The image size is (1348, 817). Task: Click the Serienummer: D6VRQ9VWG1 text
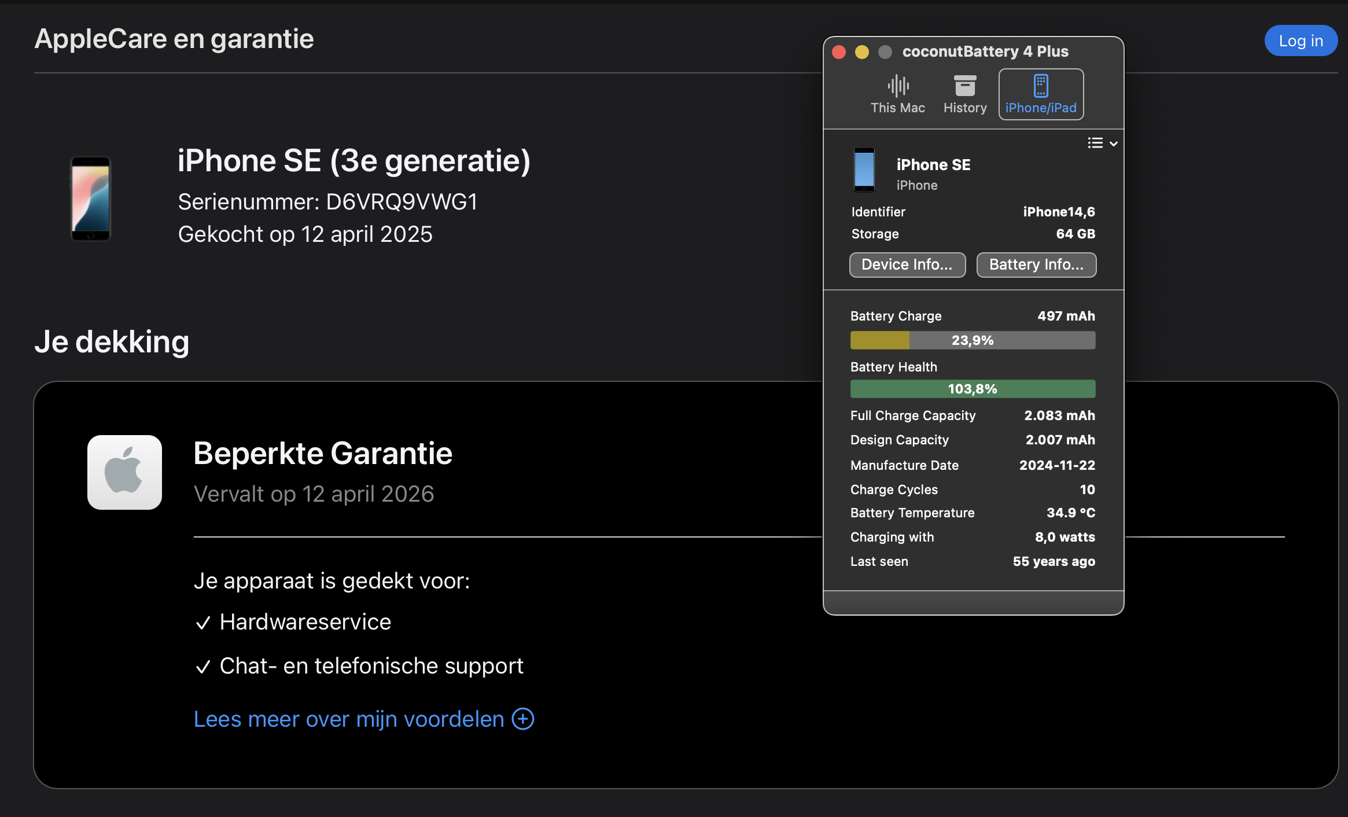(x=327, y=202)
